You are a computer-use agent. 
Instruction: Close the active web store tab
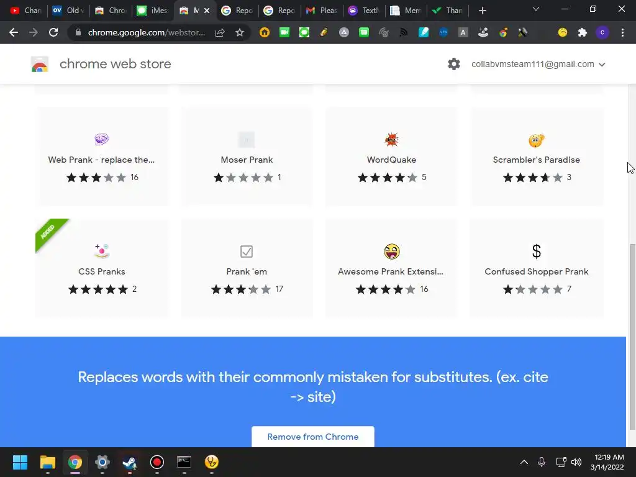tap(207, 11)
